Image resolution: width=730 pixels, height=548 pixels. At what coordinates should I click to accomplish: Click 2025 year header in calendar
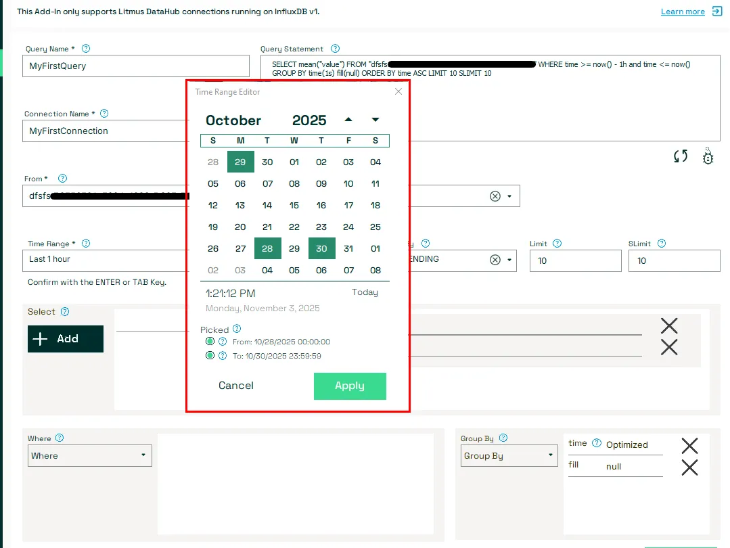pos(309,120)
